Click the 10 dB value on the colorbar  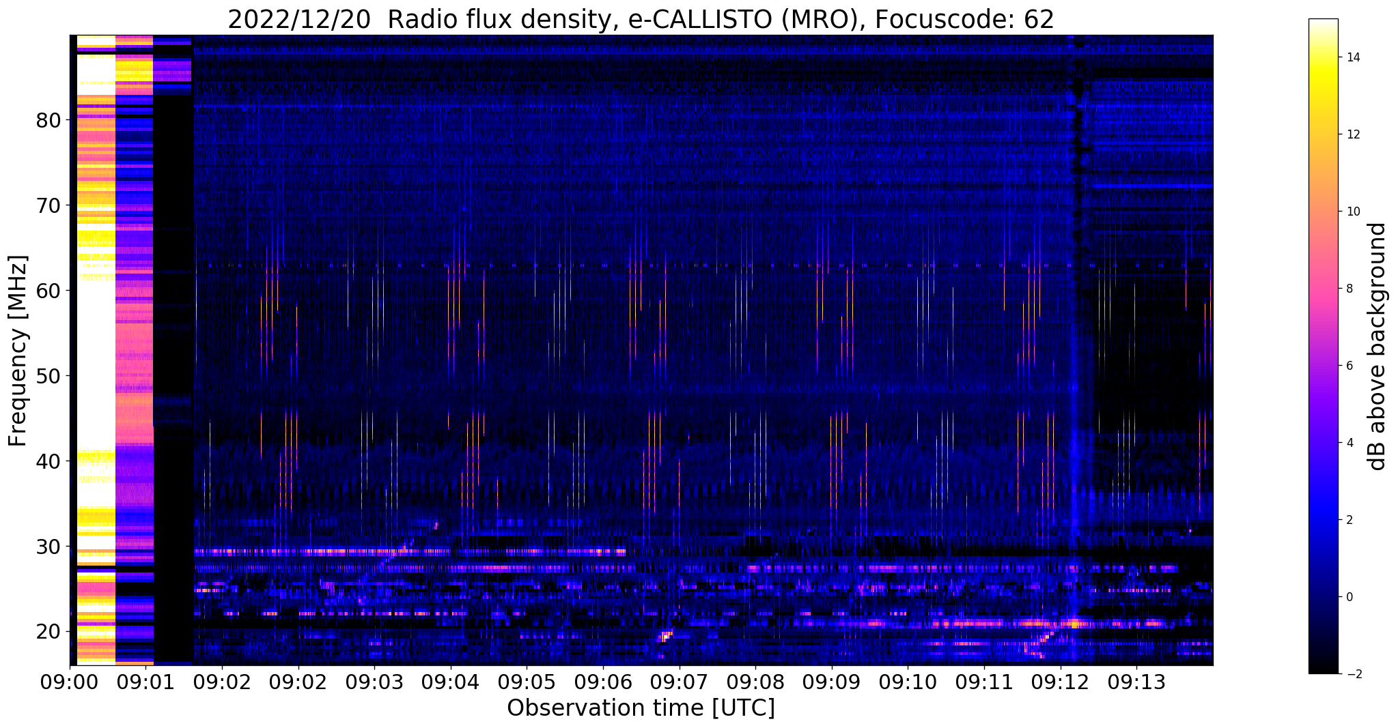tap(1352, 212)
